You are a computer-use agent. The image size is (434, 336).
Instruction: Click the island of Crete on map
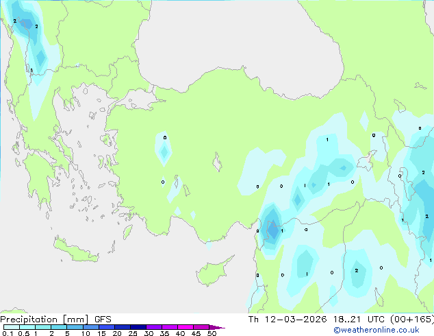pos(76,250)
